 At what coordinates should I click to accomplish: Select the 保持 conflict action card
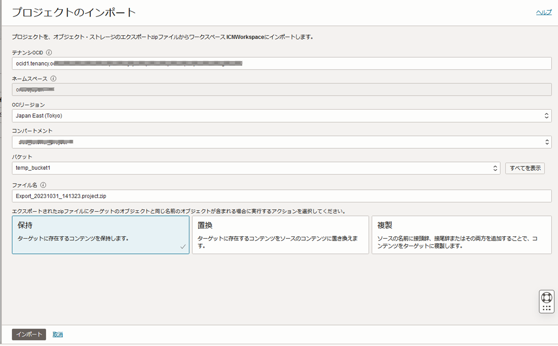tap(100, 235)
